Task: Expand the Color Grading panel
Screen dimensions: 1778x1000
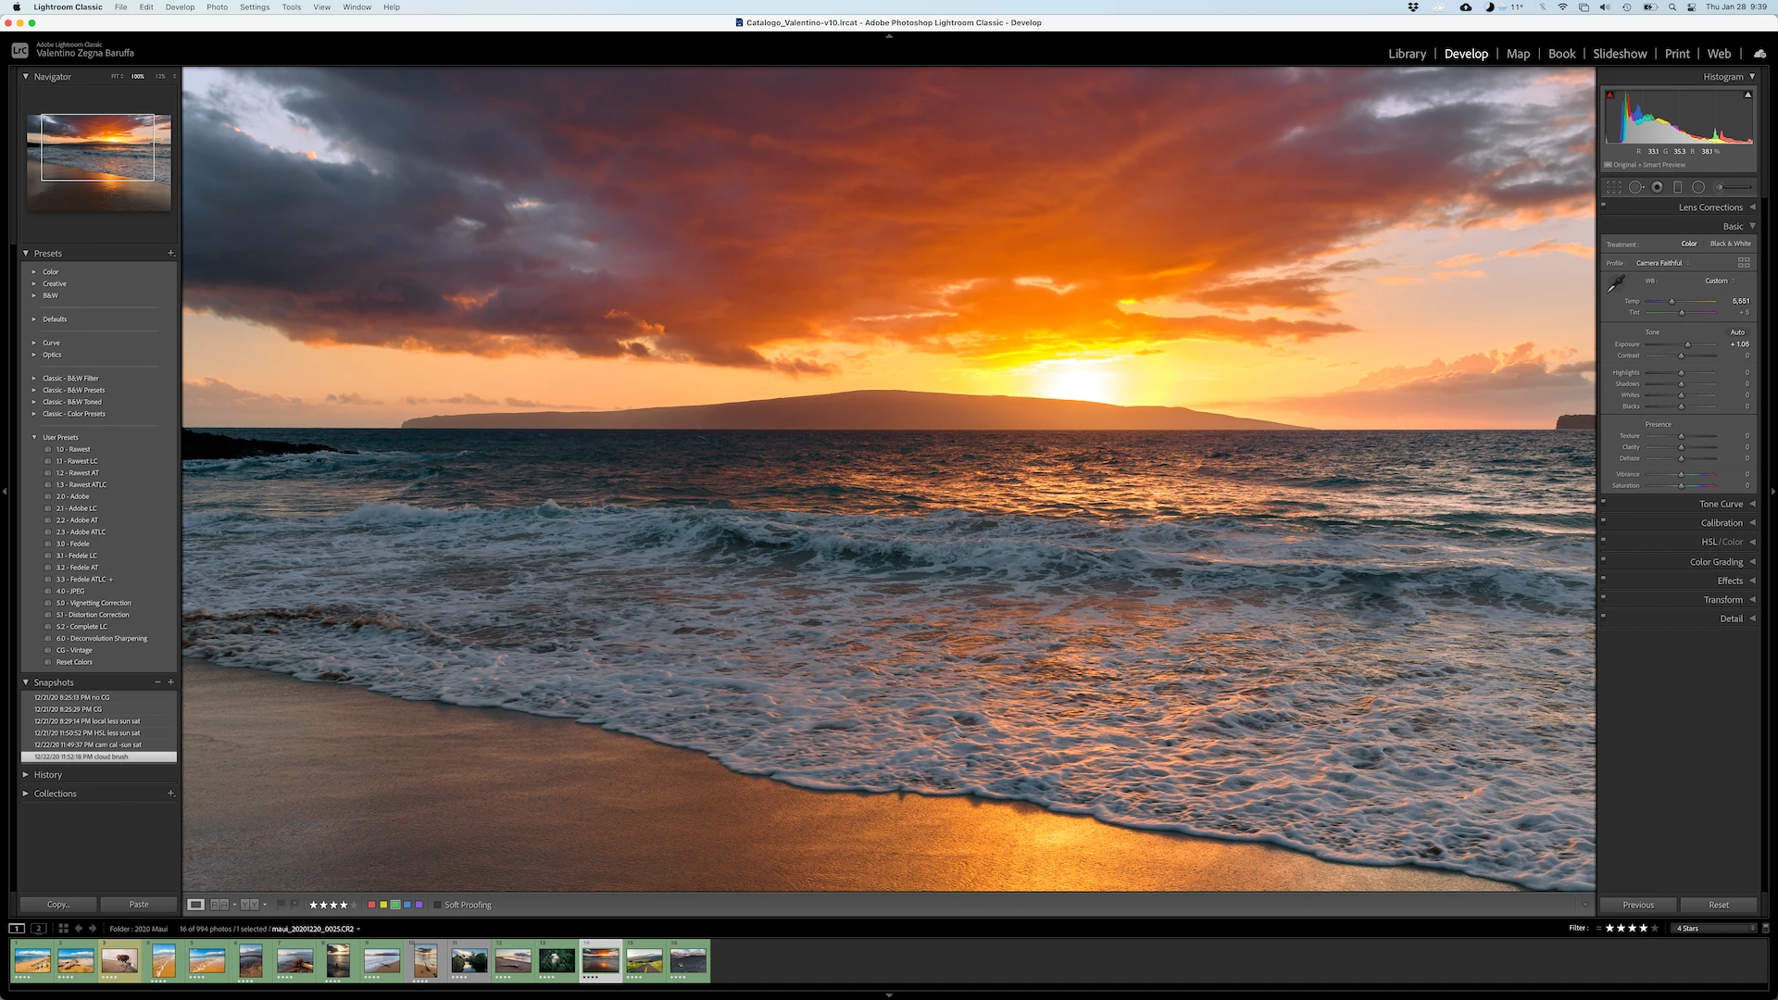Action: [x=1716, y=562]
